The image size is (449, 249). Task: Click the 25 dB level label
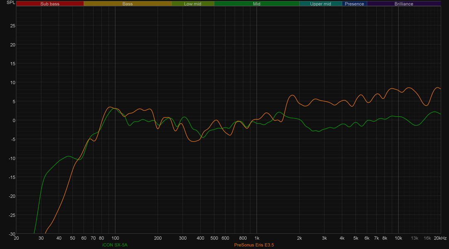[12, 26]
